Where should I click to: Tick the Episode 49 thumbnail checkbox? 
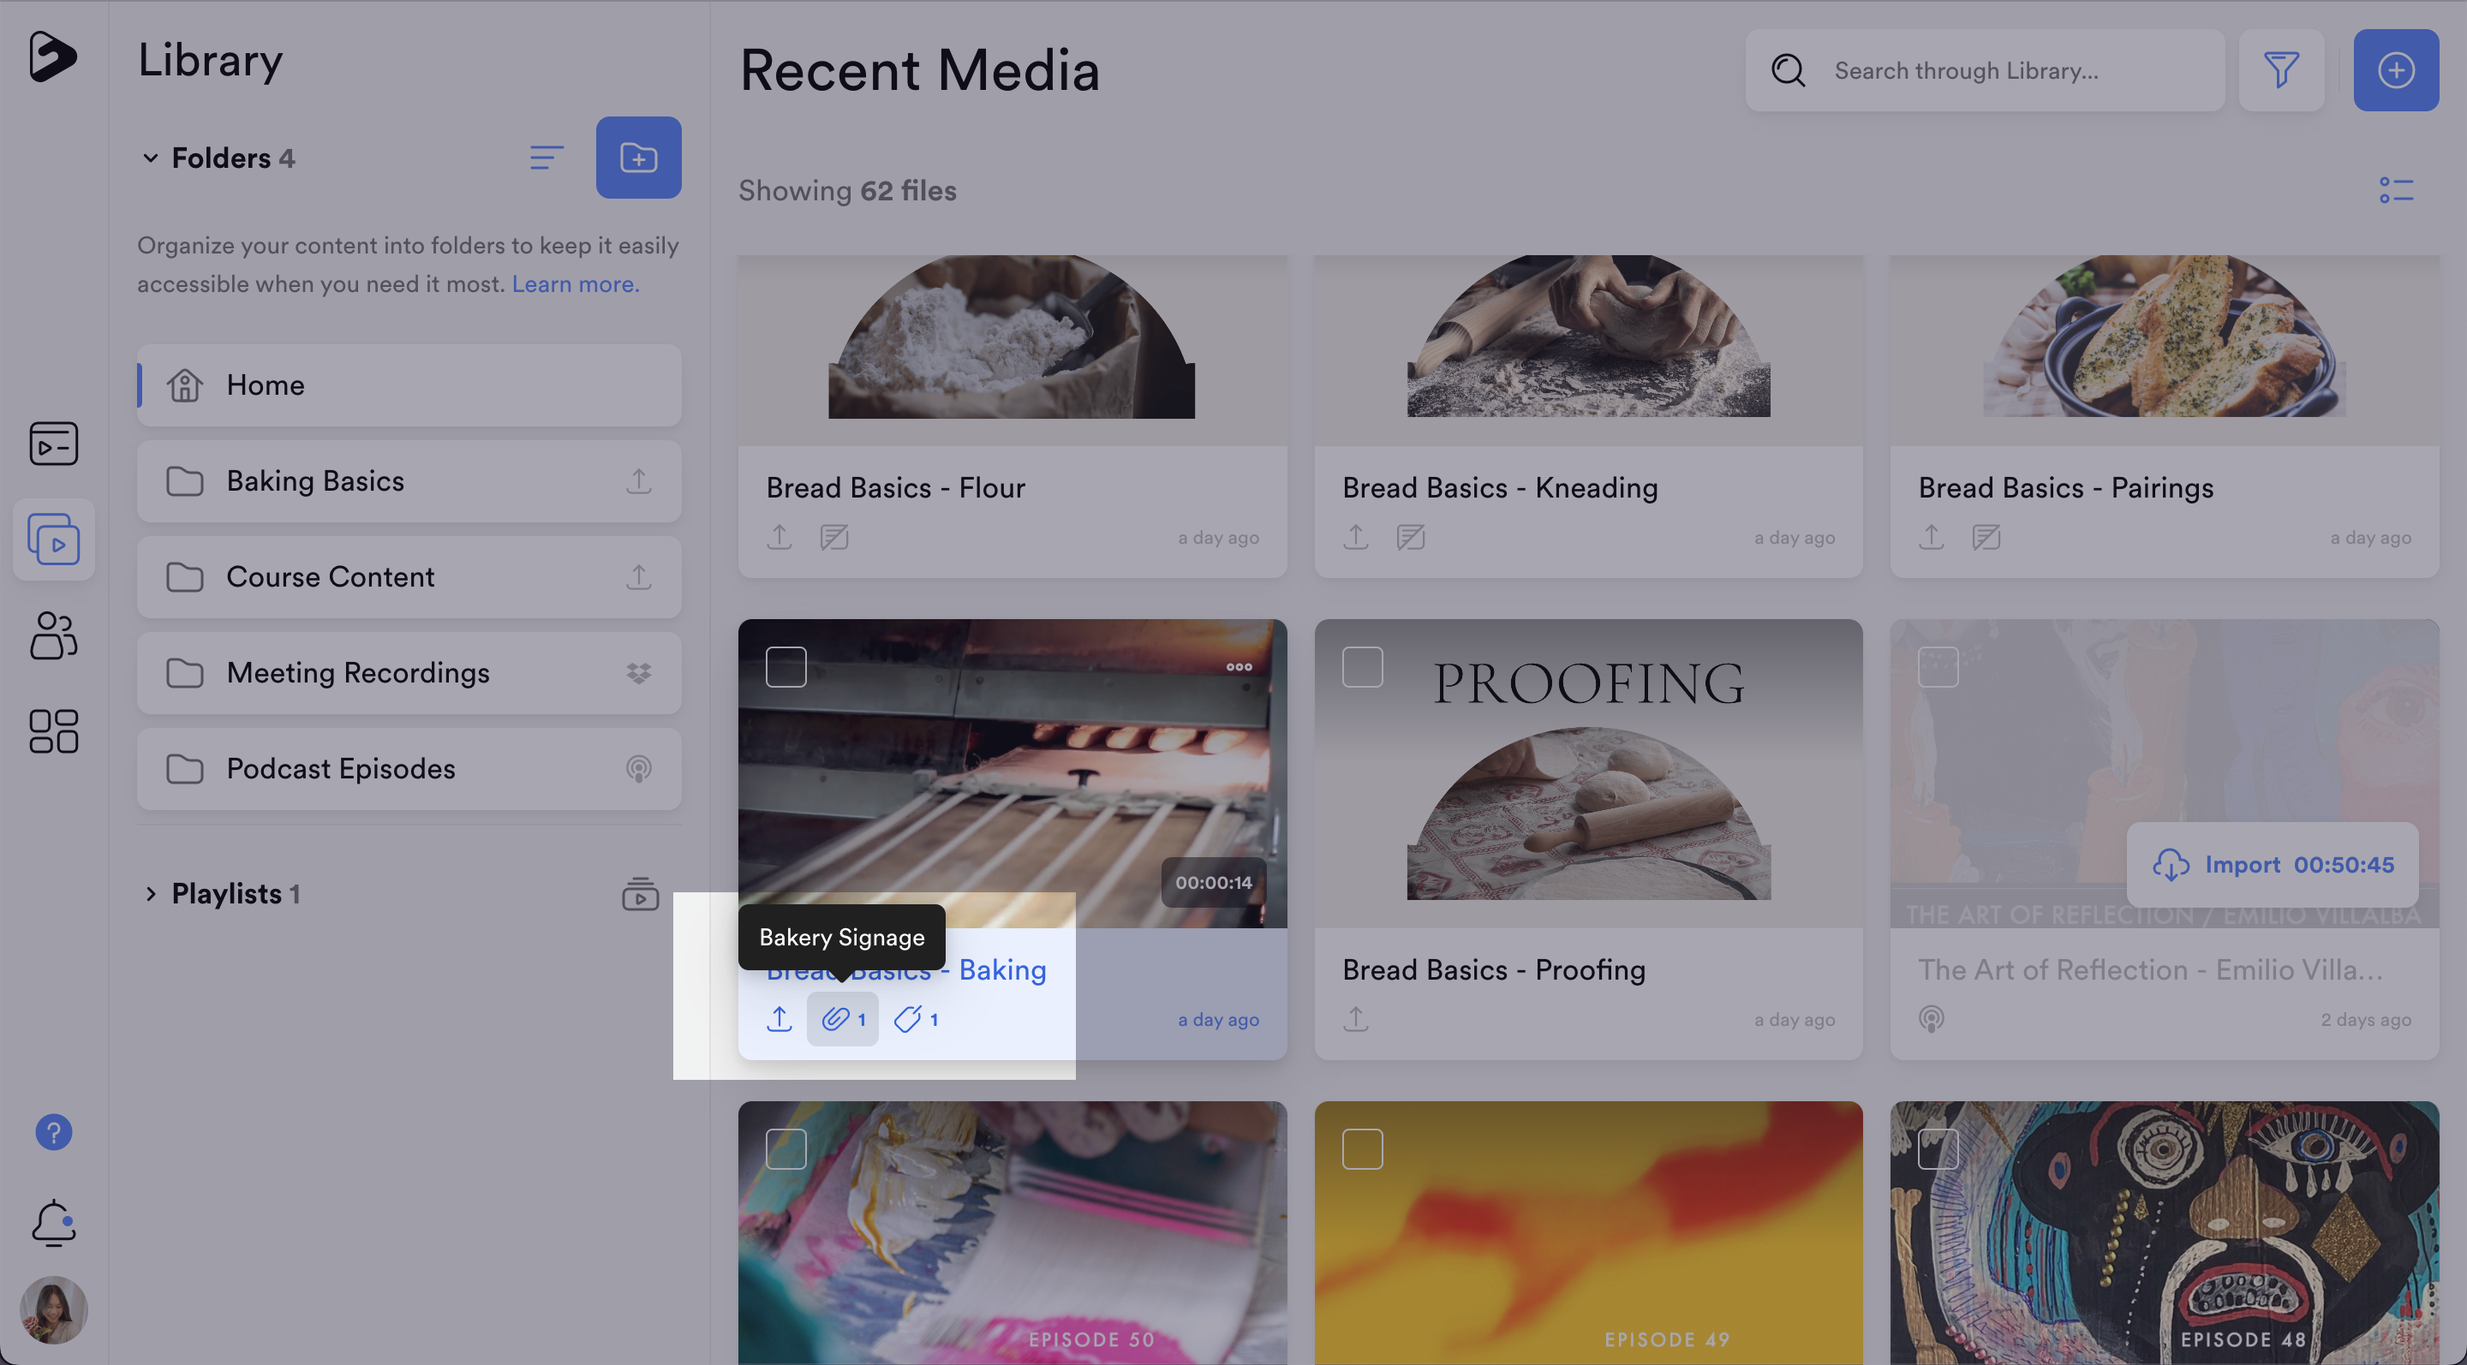click(x=1362, y=1148)
